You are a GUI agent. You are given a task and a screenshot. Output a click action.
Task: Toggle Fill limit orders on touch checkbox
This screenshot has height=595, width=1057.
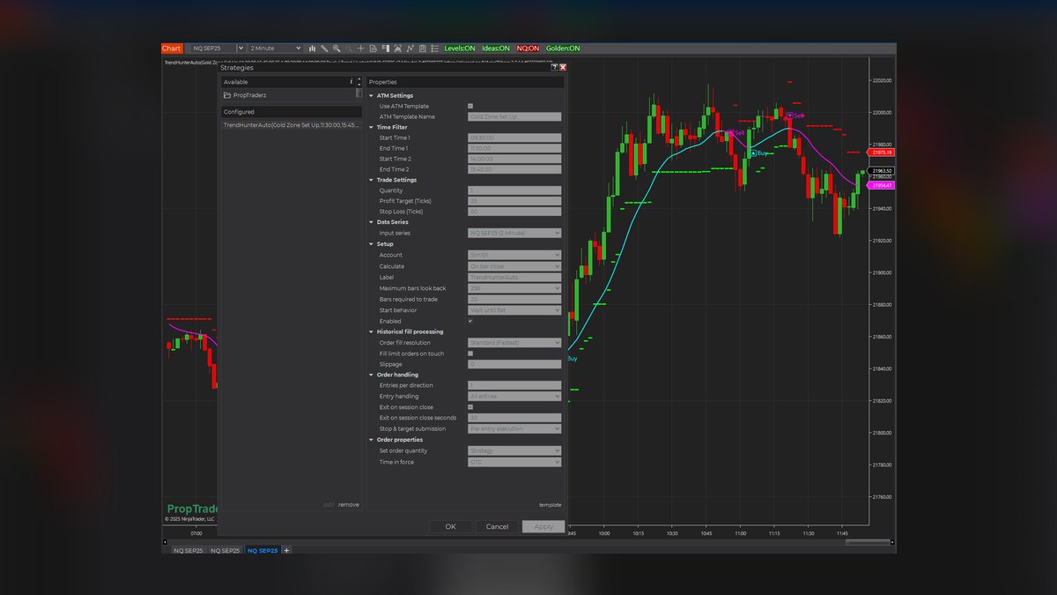470,353
